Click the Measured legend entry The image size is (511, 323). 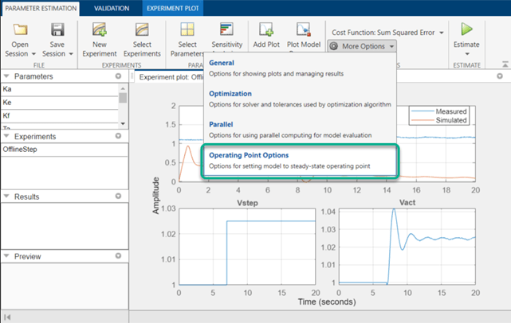coord(439,111)
